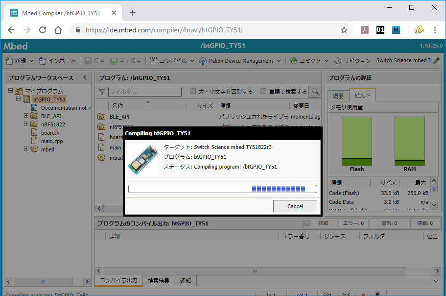Toggle the 詳細 checkbox in compile output

click(x=307, y=223)
